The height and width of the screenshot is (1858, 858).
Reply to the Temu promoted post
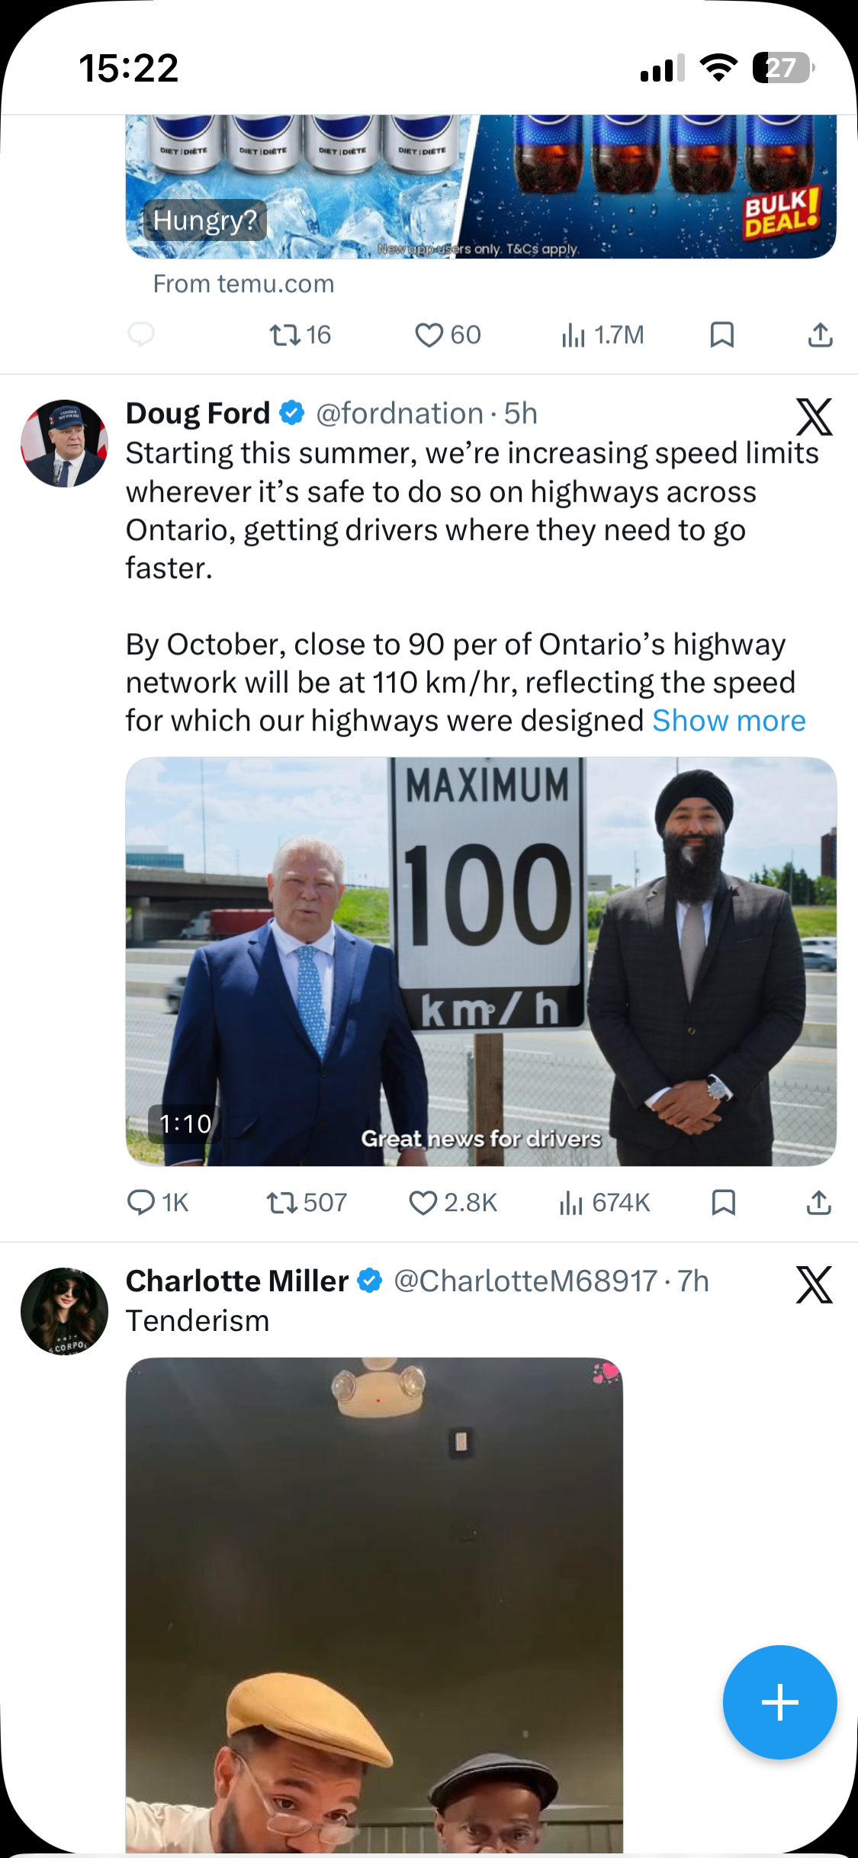pos(141,335)
